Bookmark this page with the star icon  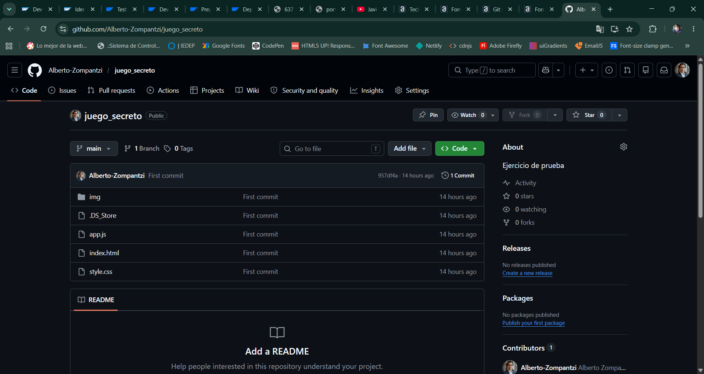(630, 29)
